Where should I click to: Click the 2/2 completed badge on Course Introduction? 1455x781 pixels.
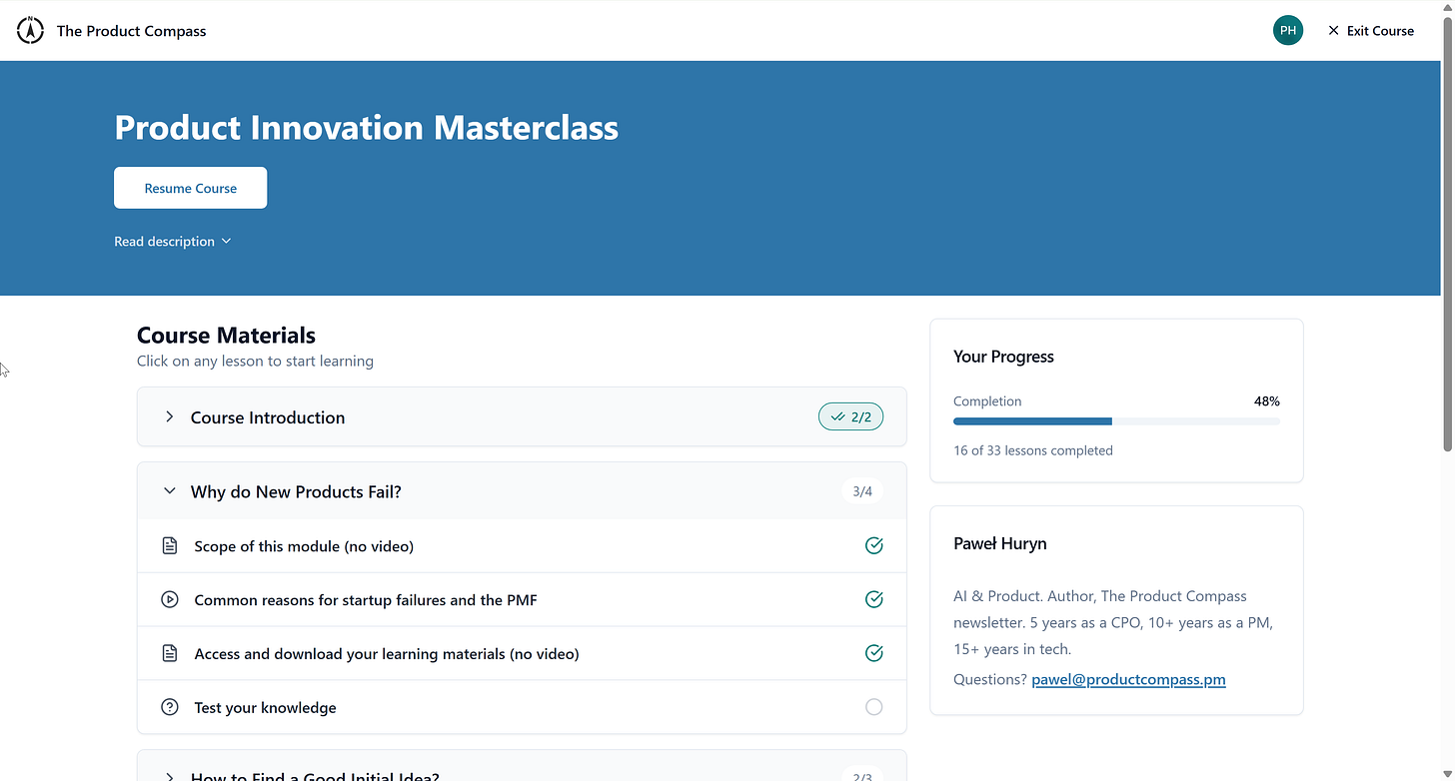(850, 417)
